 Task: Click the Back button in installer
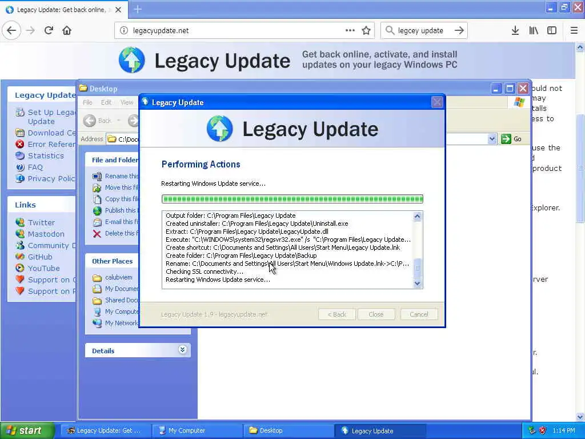(x=337, y=314)
